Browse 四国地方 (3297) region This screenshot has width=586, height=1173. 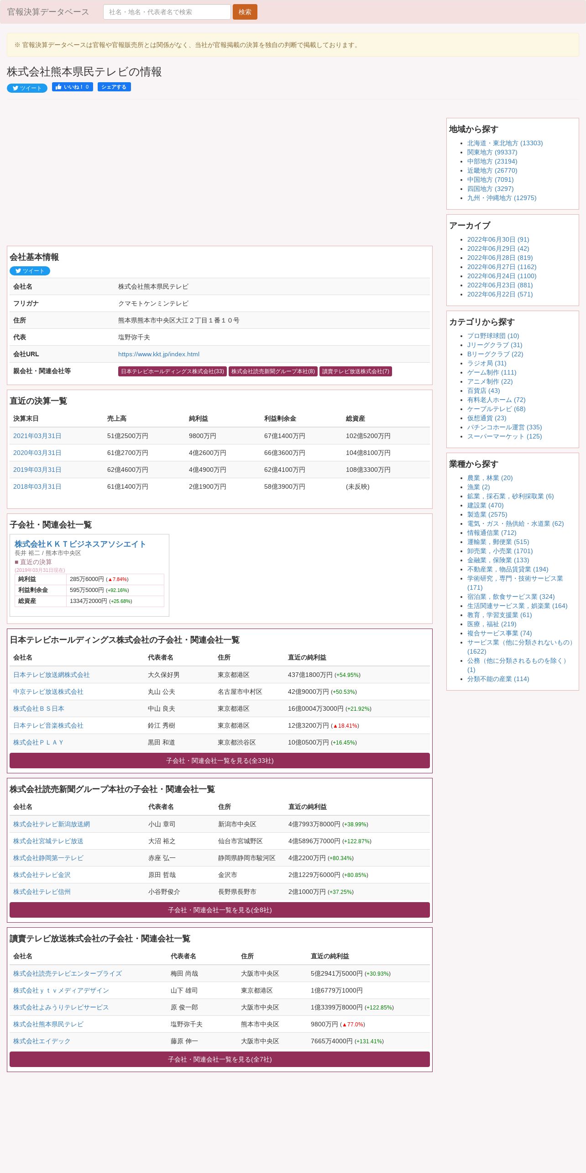pos(490,189)
